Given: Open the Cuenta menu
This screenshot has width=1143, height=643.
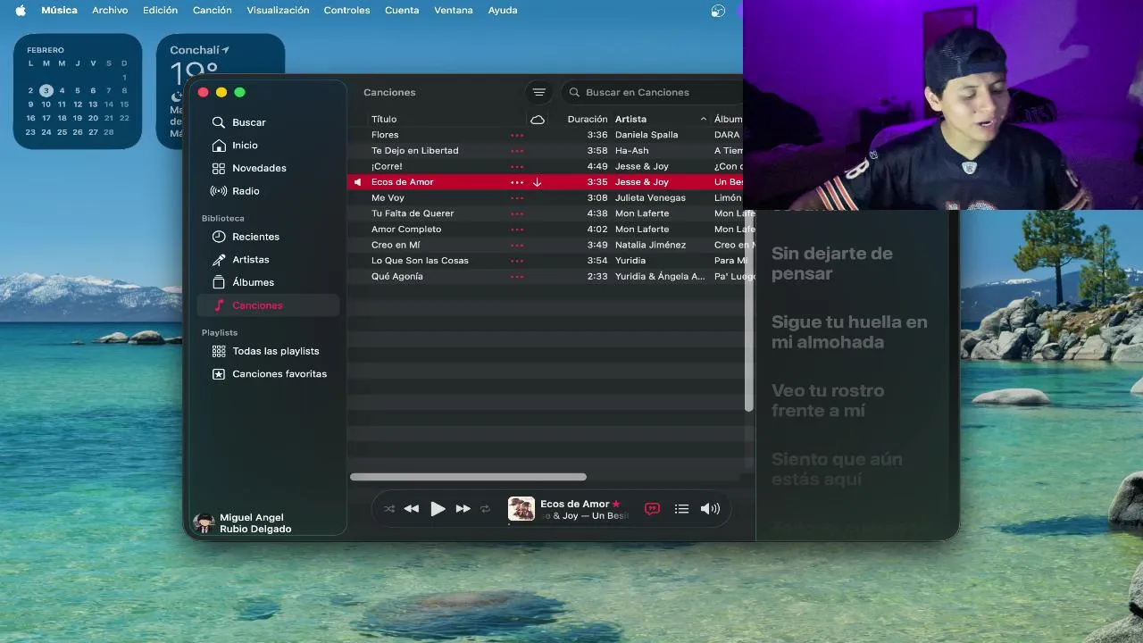Looking at the screenshot, I should coord(402,10).
